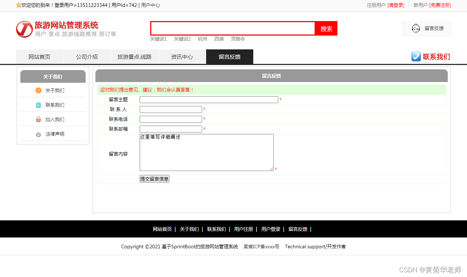Click the red circular site logo

tap(24, 29)
